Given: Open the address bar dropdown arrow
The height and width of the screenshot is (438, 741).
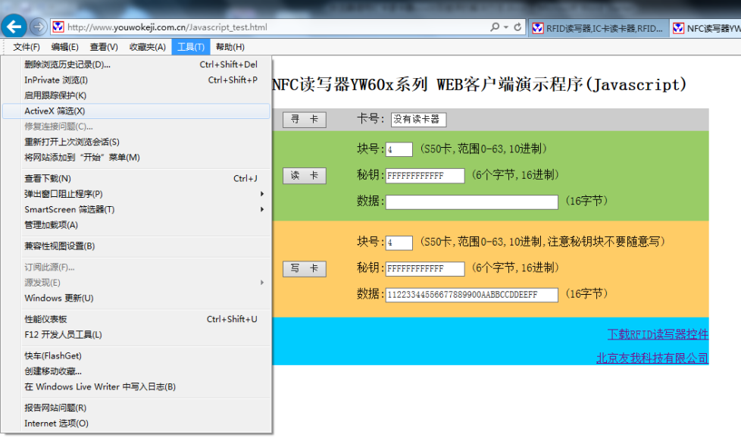Looking at the screenshot, I should coord(505,27).
